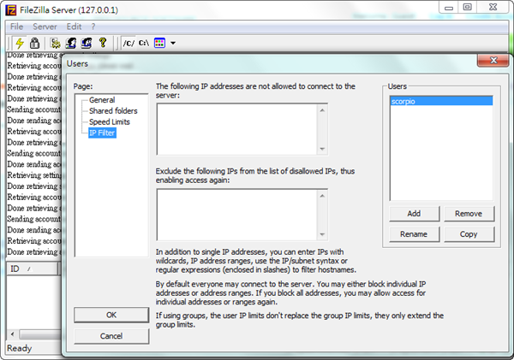Screen dimensions: 514x360
Task: Close the Users dialog
Action: (x=493, y=60)
